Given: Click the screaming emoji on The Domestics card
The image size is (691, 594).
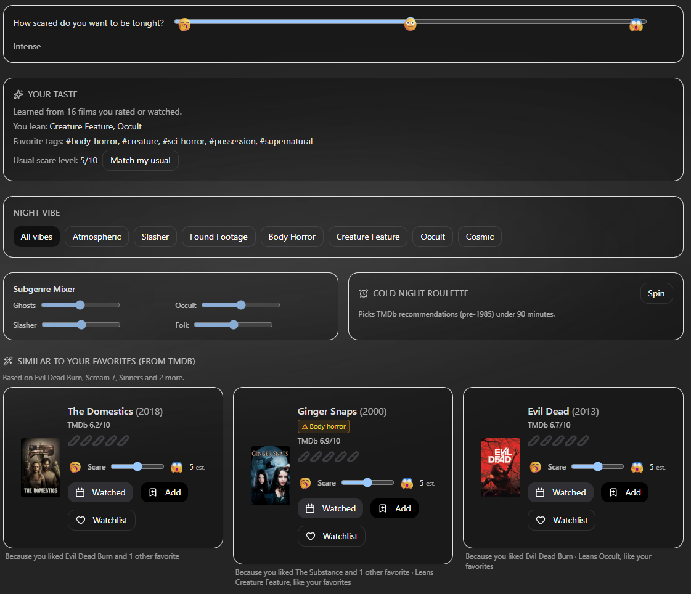Looking at the screenshot, I should click(177, 467).
